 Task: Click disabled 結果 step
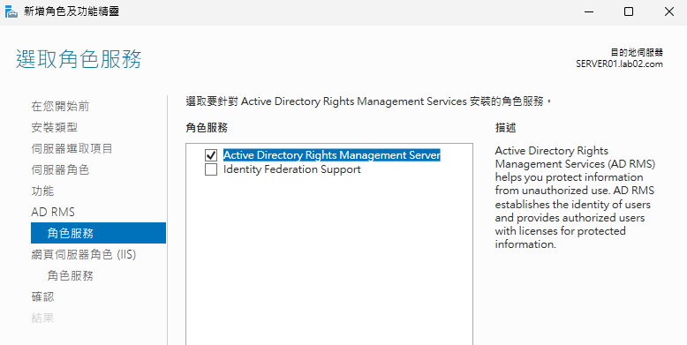click(x=42, y=318)
